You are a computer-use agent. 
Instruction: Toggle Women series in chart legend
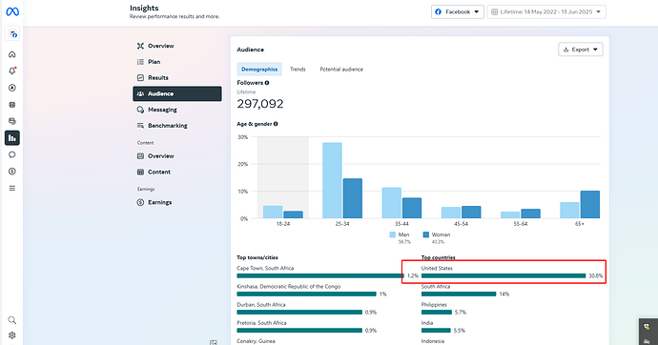point(437,234)
